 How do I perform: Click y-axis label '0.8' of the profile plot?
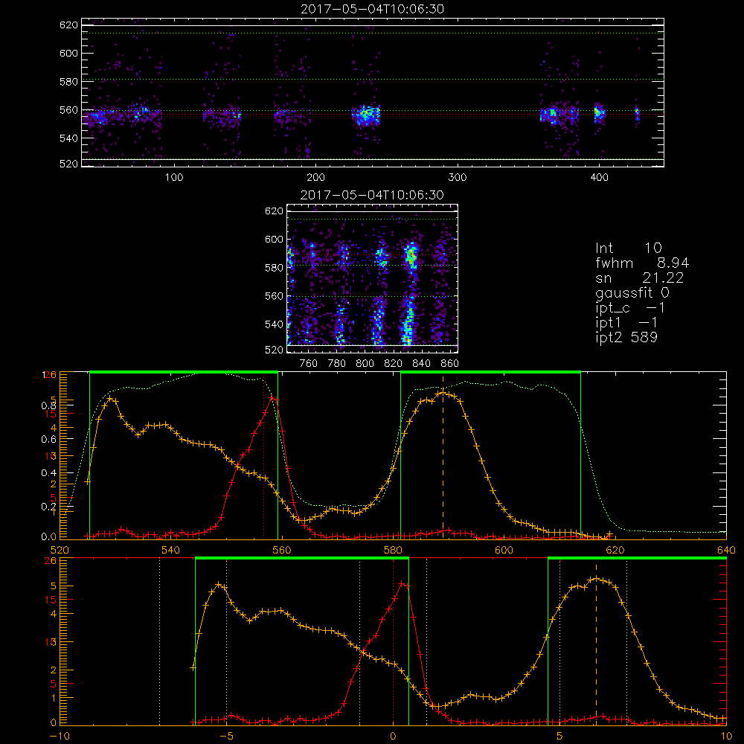click(x=48, y=405)
